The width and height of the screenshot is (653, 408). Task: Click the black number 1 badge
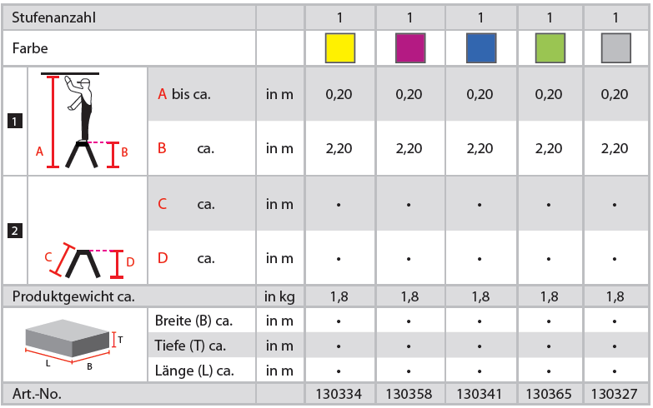pos(13,122)
